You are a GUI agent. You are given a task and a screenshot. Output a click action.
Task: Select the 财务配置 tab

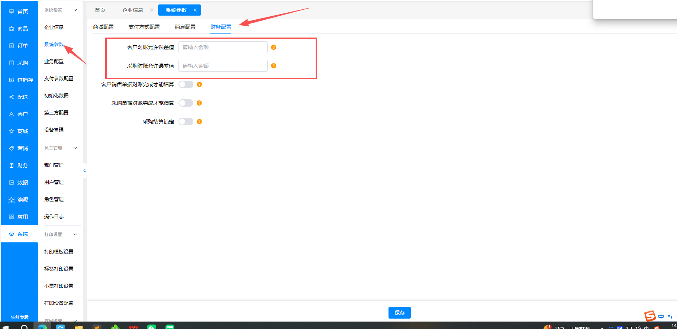[x=221, y=27]
